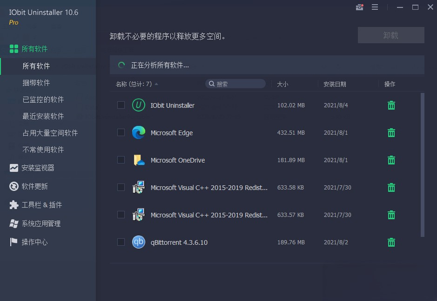Click the 名称 (总计: 7) column header
The image size is (437, 301).
click(134, 84)
